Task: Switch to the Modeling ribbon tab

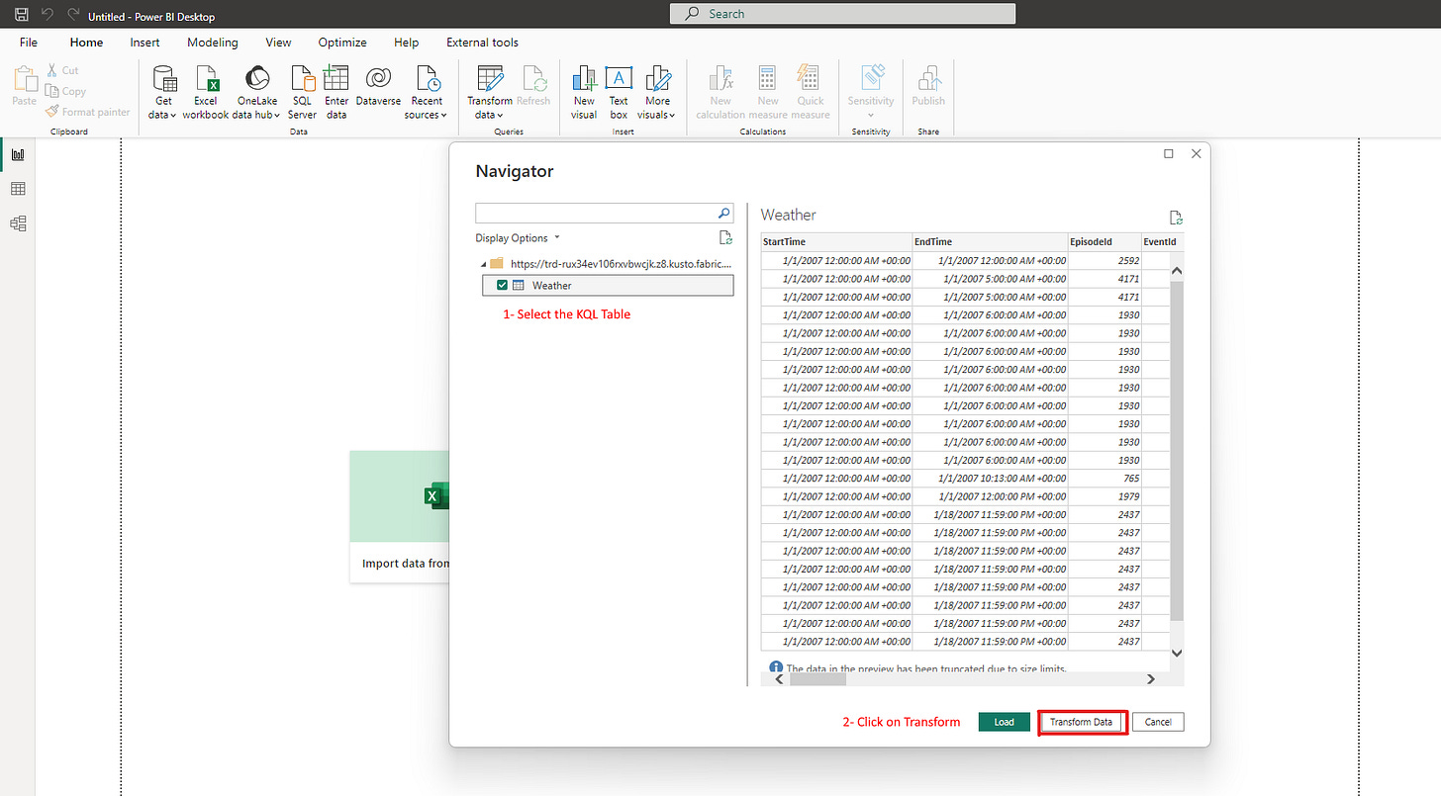Action: (x=212, y=43)
